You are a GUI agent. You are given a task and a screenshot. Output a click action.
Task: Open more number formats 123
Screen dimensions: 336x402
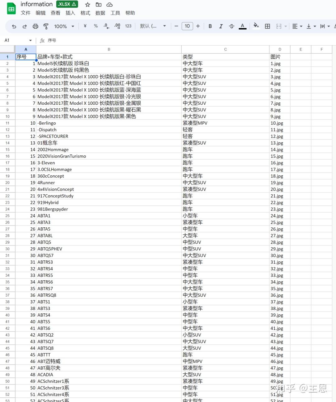coord(128,26)
